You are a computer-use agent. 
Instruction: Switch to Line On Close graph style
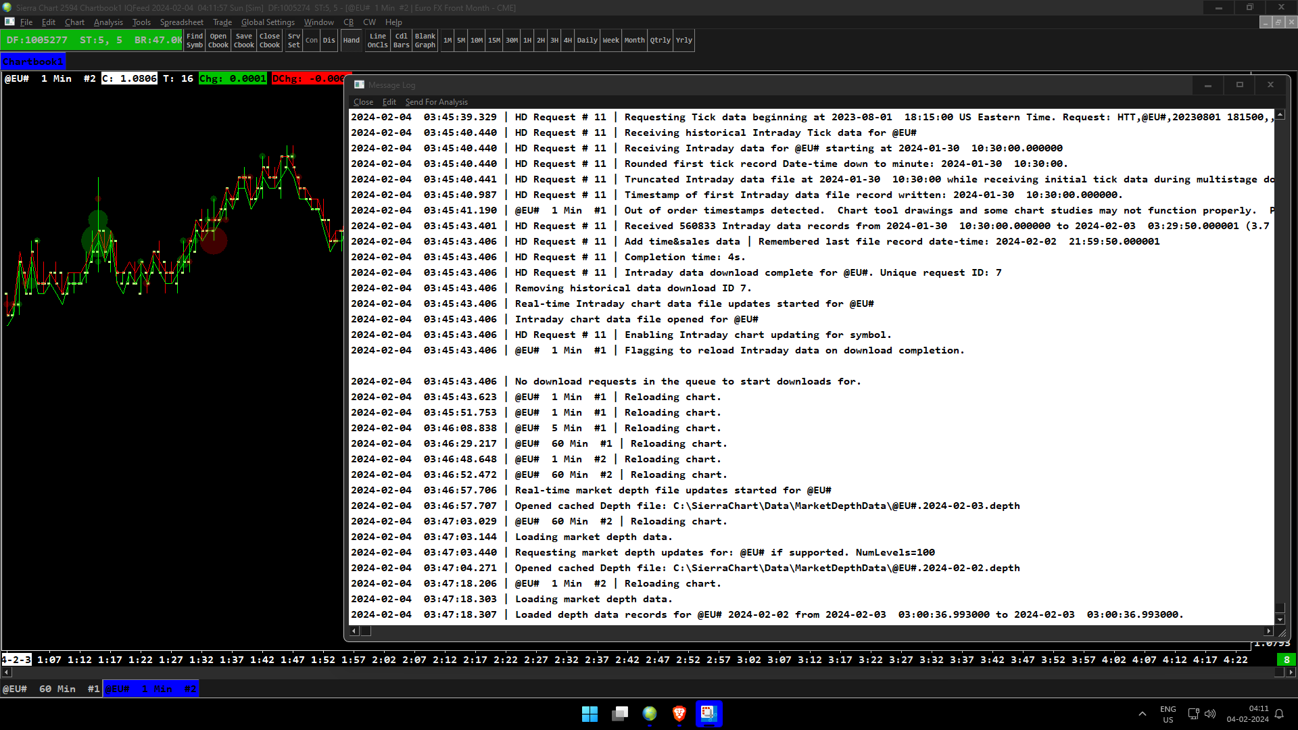click(x=377, y=41)
